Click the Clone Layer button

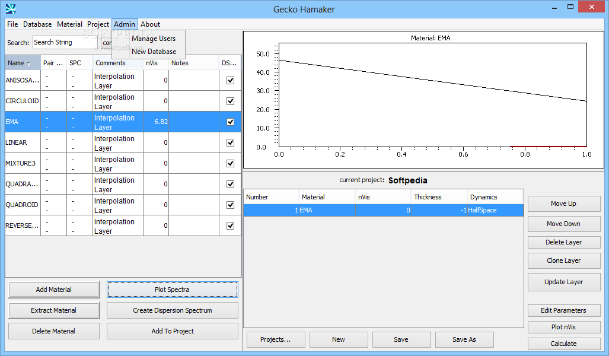pos(563,260)
